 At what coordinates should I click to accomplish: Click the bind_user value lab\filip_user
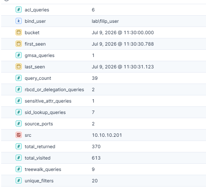[105, 21]
